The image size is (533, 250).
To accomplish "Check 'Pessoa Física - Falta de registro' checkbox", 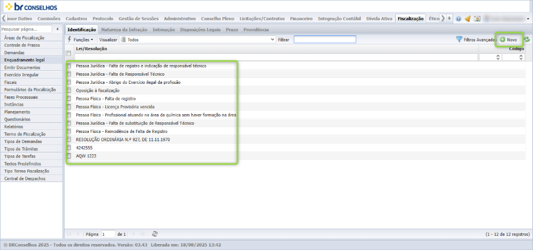I will point(69,99).
